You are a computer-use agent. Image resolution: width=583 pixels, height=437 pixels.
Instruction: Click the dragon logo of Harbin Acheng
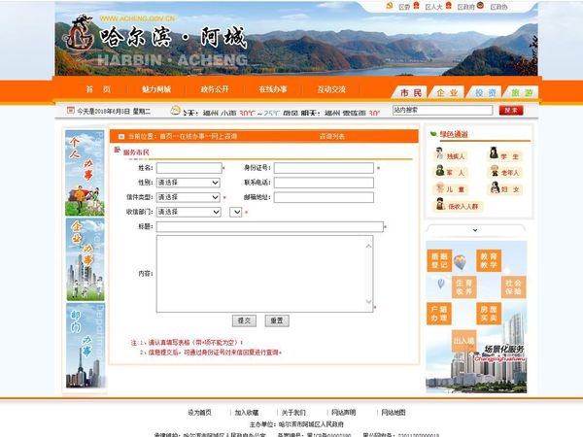click(x=79, y=33)
